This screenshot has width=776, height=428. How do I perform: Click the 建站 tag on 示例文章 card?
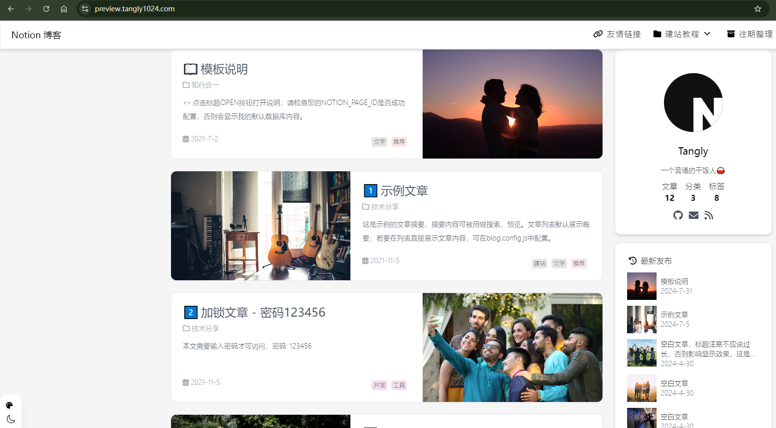coord(540,264)
